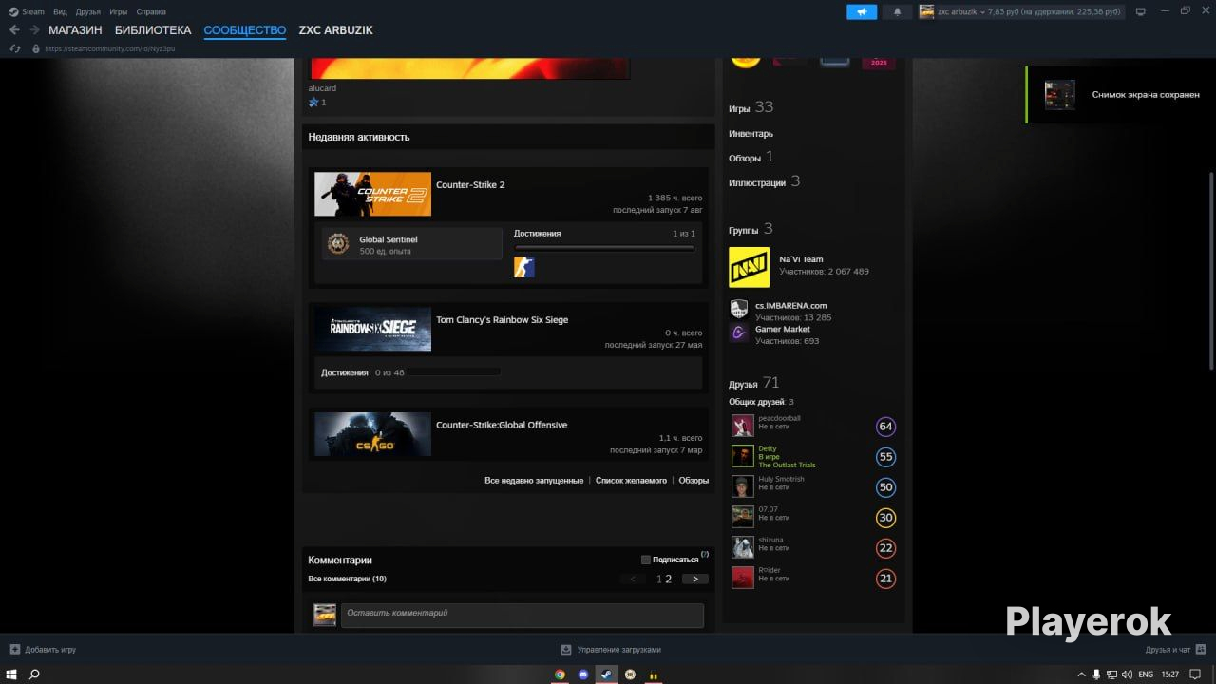
Task: Open the Друзья 71 link
Action: (754, 383)
